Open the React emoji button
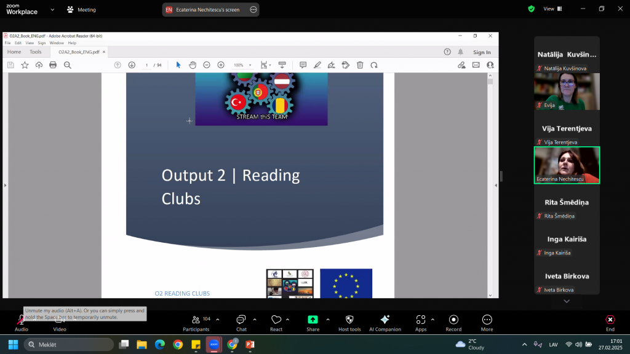This screenshot has height=354, width=630. pos(276,322)
